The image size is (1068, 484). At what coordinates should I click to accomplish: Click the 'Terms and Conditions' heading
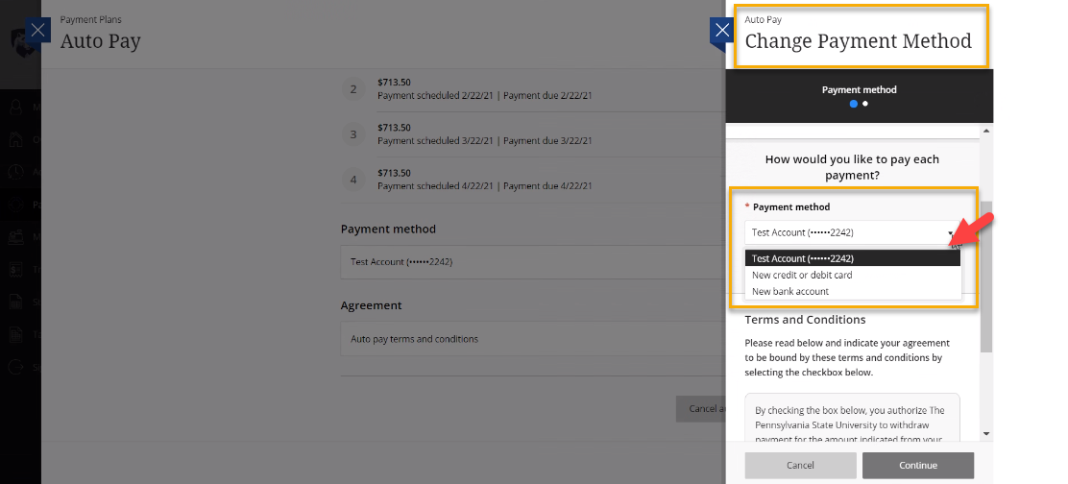click(x=805, y=320)
